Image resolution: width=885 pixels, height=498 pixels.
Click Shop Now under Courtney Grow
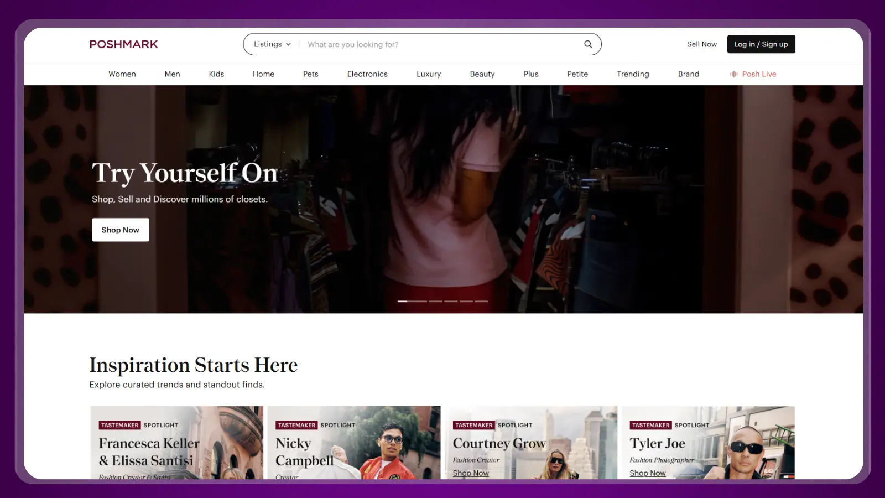tap(471, 473)
